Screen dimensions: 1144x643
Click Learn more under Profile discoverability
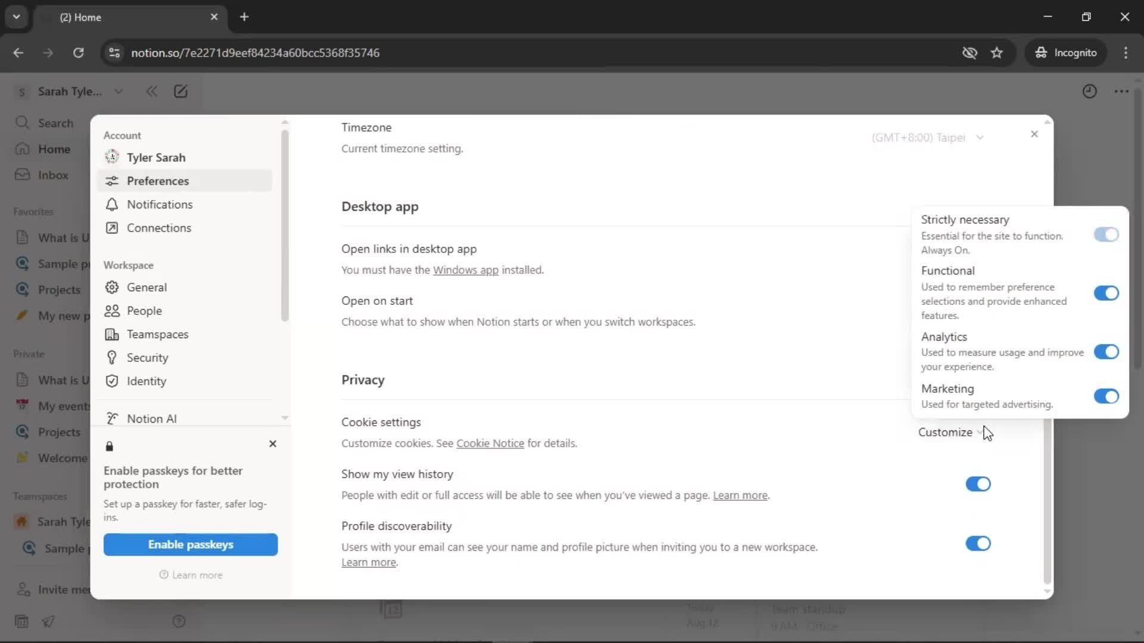[x=369, y=562]
